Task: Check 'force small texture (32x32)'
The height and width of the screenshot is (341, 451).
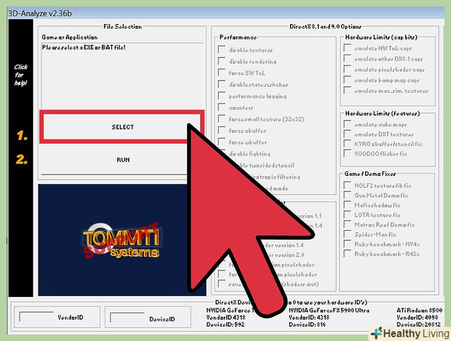Action: (x=222, y=119)
